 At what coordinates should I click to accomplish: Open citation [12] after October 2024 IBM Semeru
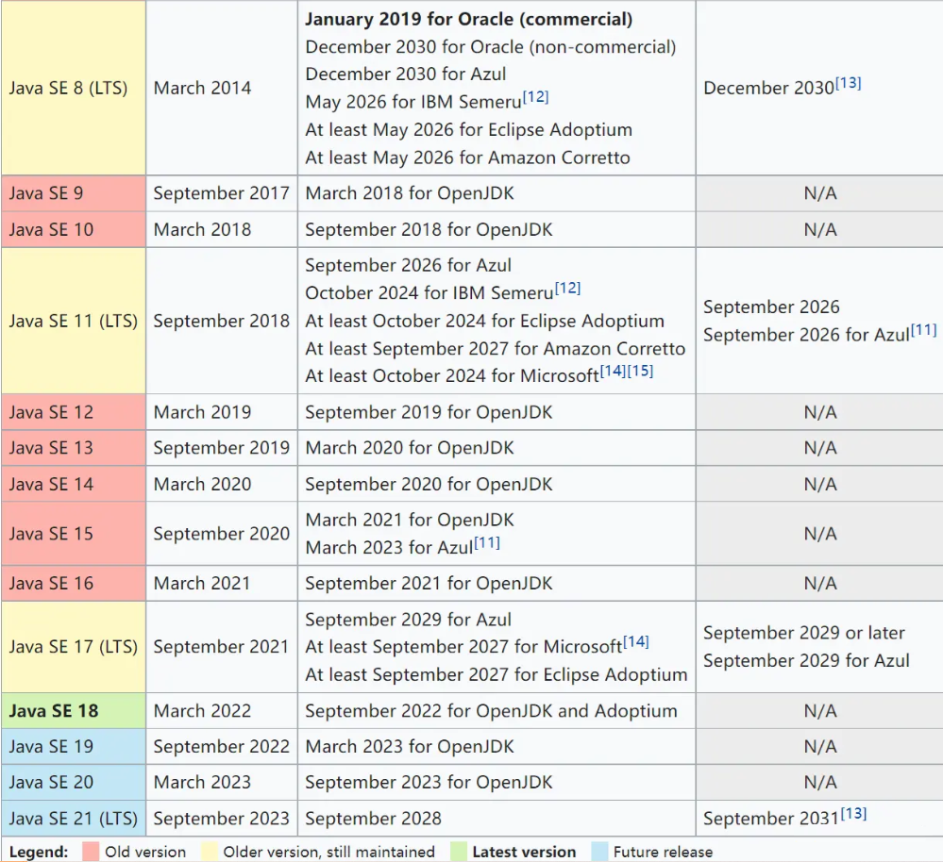coord(567,289)
